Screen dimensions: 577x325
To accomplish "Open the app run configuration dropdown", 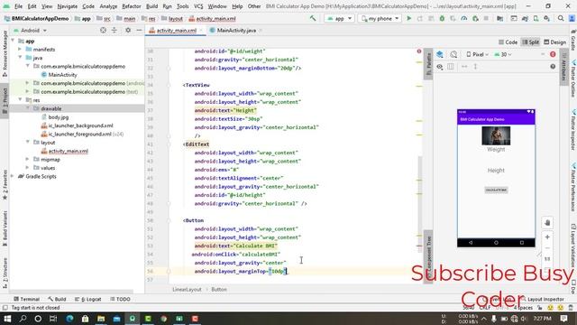I will [339, 18].
